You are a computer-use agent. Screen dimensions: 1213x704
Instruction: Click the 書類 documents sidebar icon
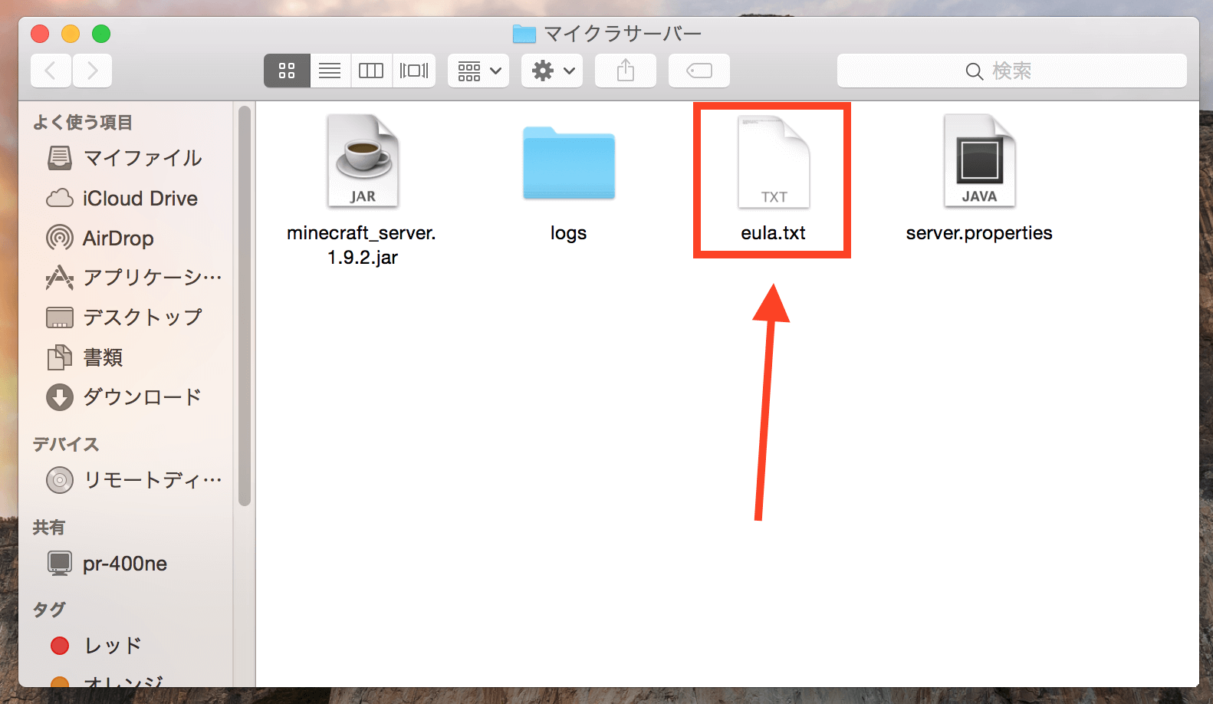click(x=60, y=357)
